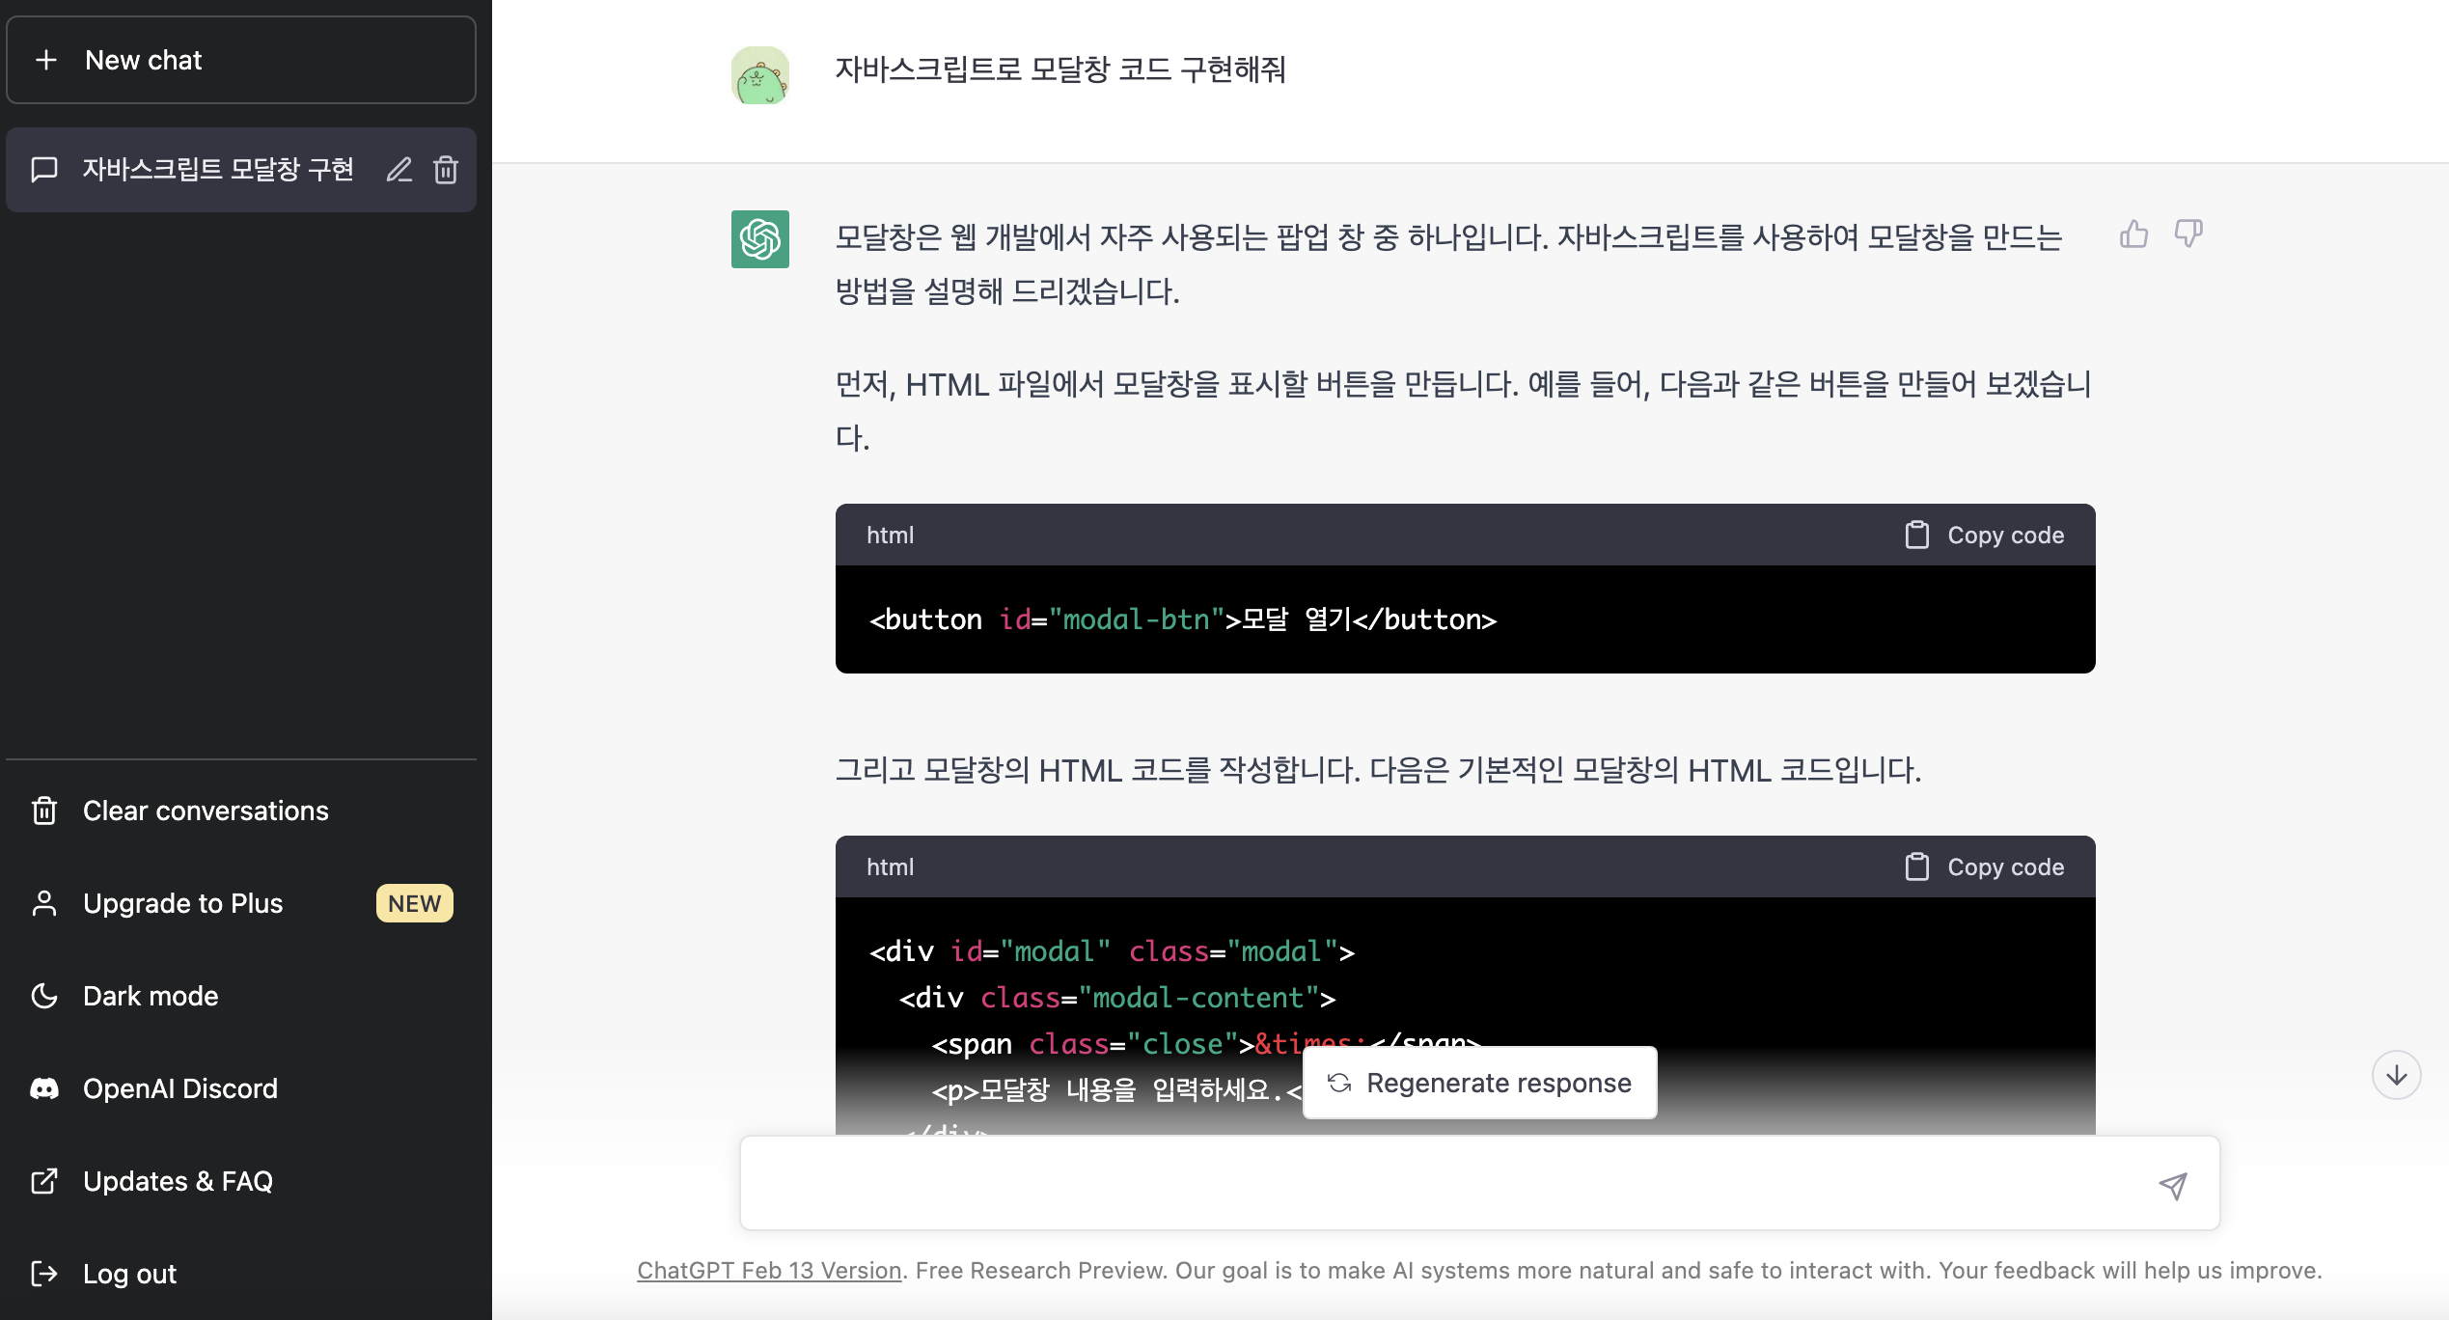Click the user avatar next to the prompt

point(759,75)
